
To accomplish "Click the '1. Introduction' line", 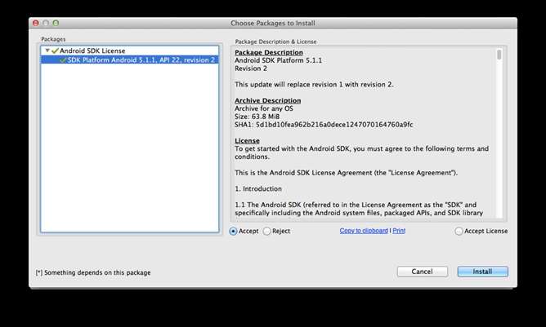I will [258, 188].
